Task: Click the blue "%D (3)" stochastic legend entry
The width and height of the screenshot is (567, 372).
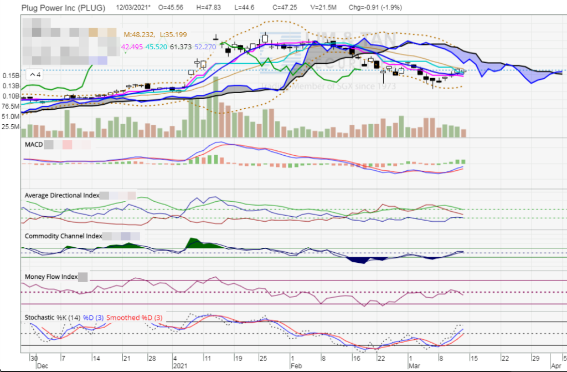Action: (93, 318)
